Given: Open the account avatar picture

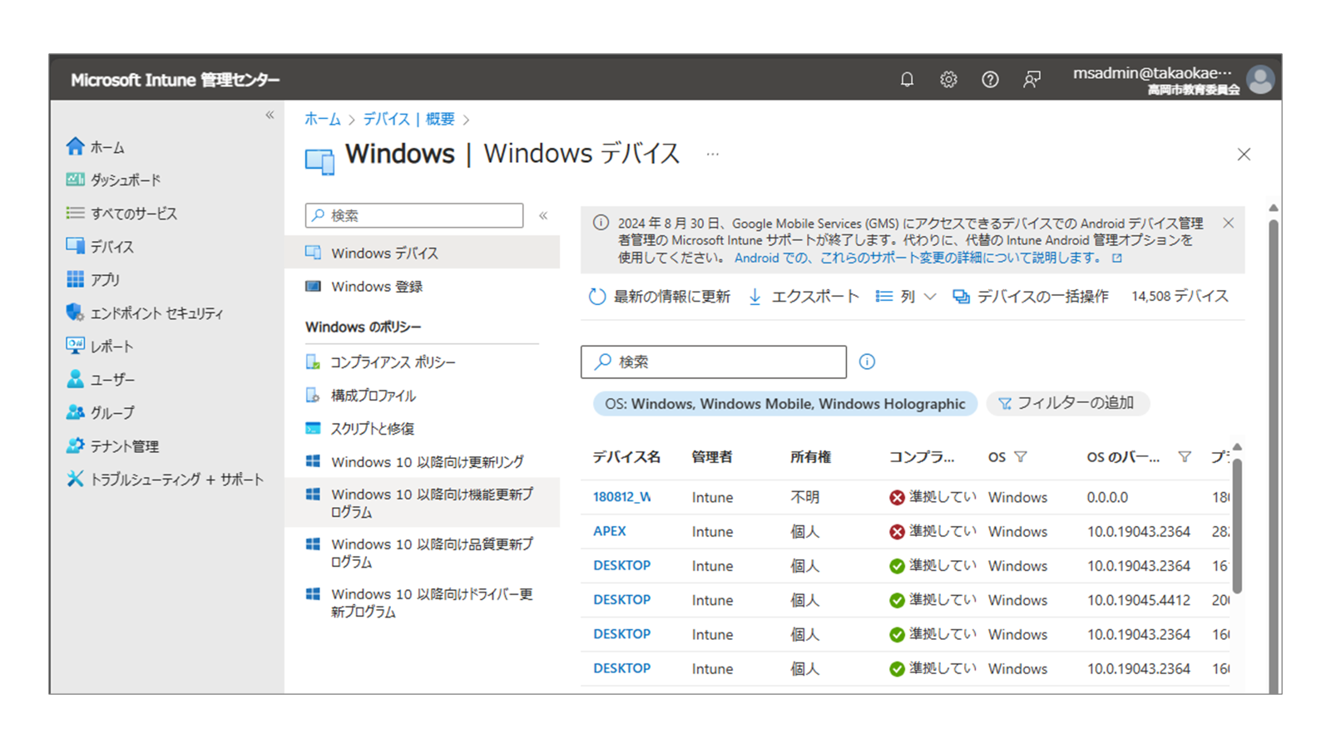Looking at the screenshot, I should click(1260, 80).
